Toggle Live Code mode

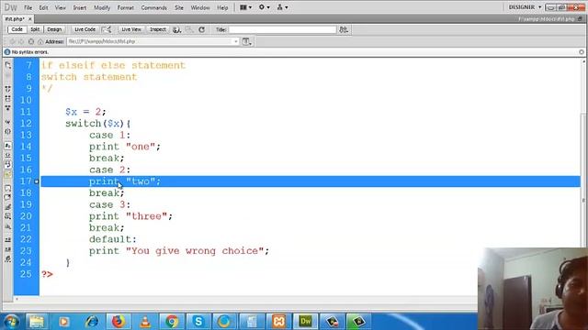click(x=85, y=29)
